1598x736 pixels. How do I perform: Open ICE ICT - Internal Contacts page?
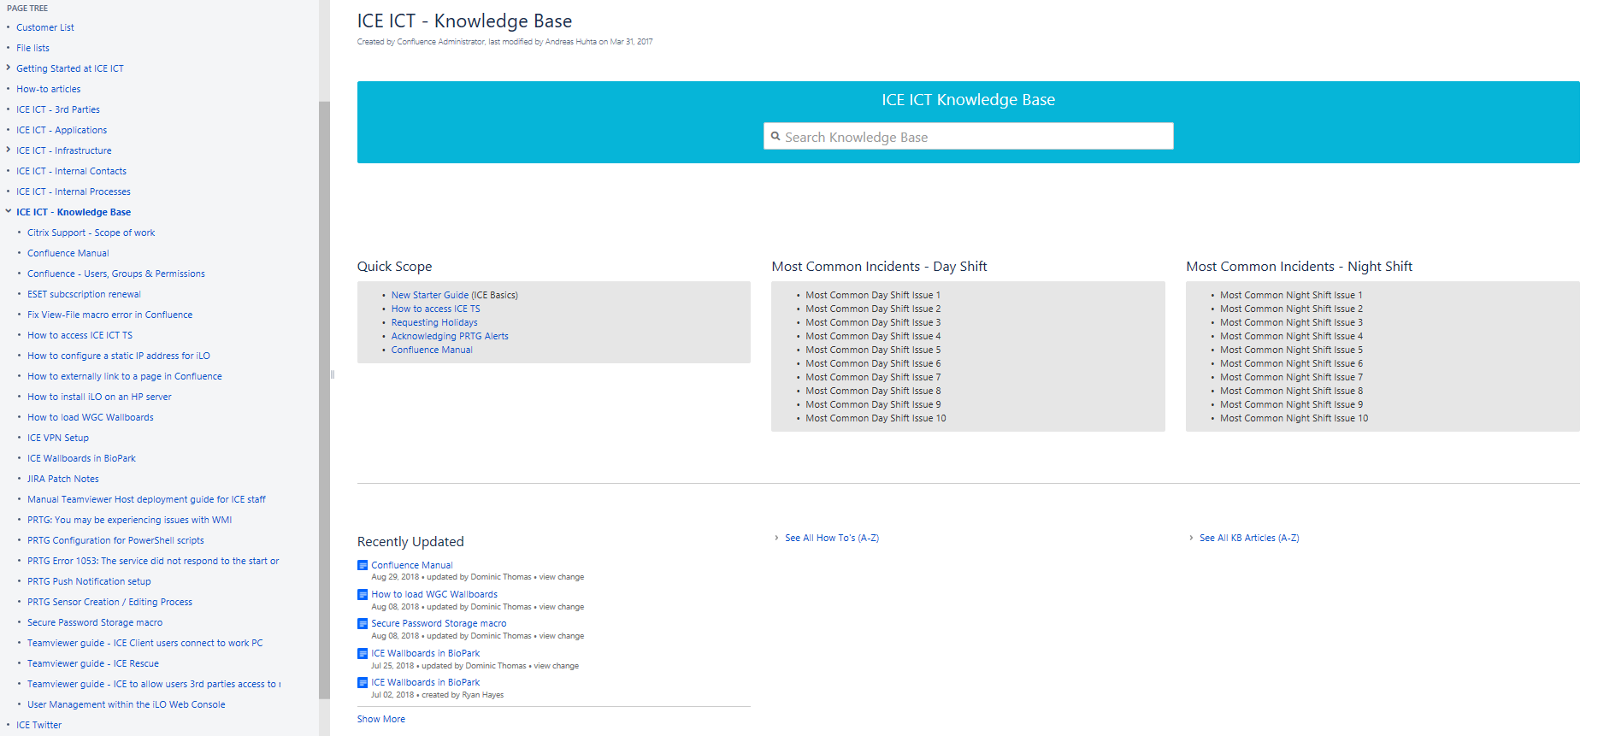(x=71, y=171)
